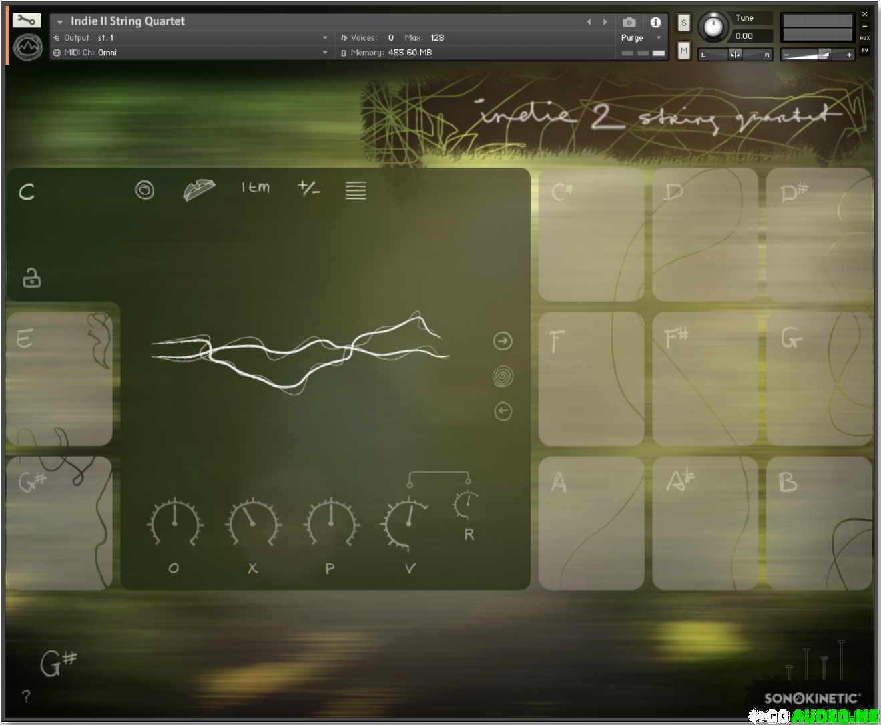Adjust the volume slider
The width and height of the screenshot is (881, 725).
[x=818, y=55]
